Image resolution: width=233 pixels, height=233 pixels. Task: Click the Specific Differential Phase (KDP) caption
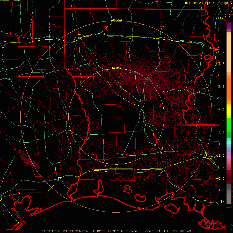tap(81, 231)
